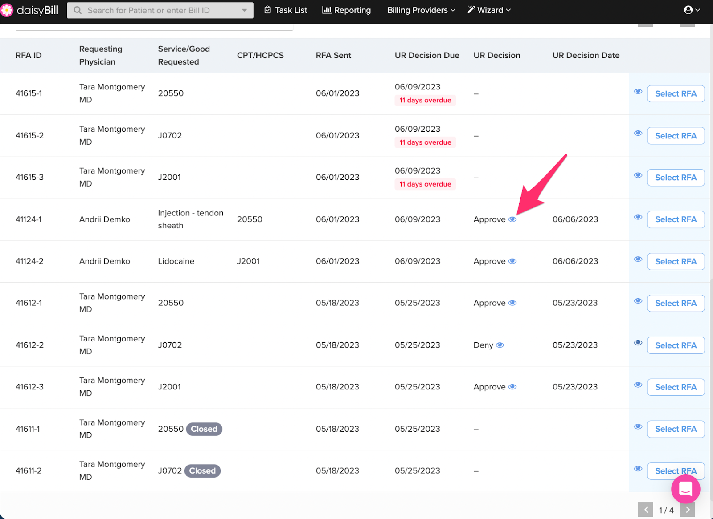Screen dimensions: 713x519
Task: Focus the Search for Patient or Bill ID field
Action: [x=160, y=10]
